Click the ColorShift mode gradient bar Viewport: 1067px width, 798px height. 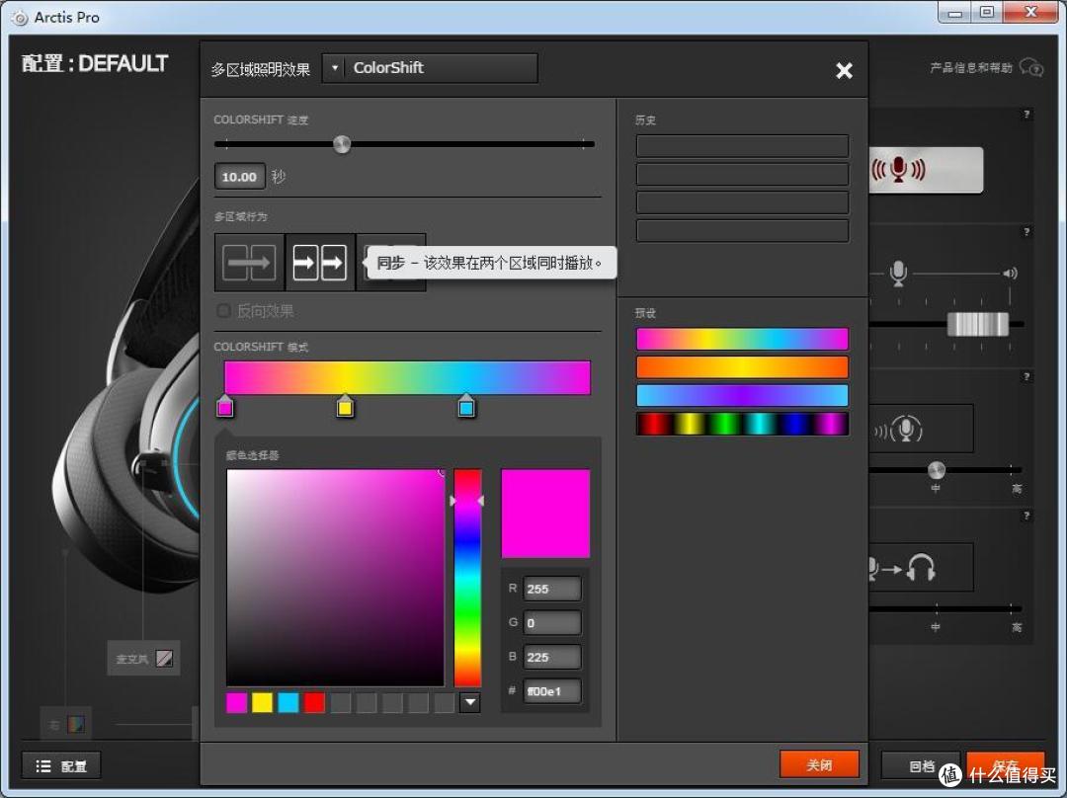407,377
